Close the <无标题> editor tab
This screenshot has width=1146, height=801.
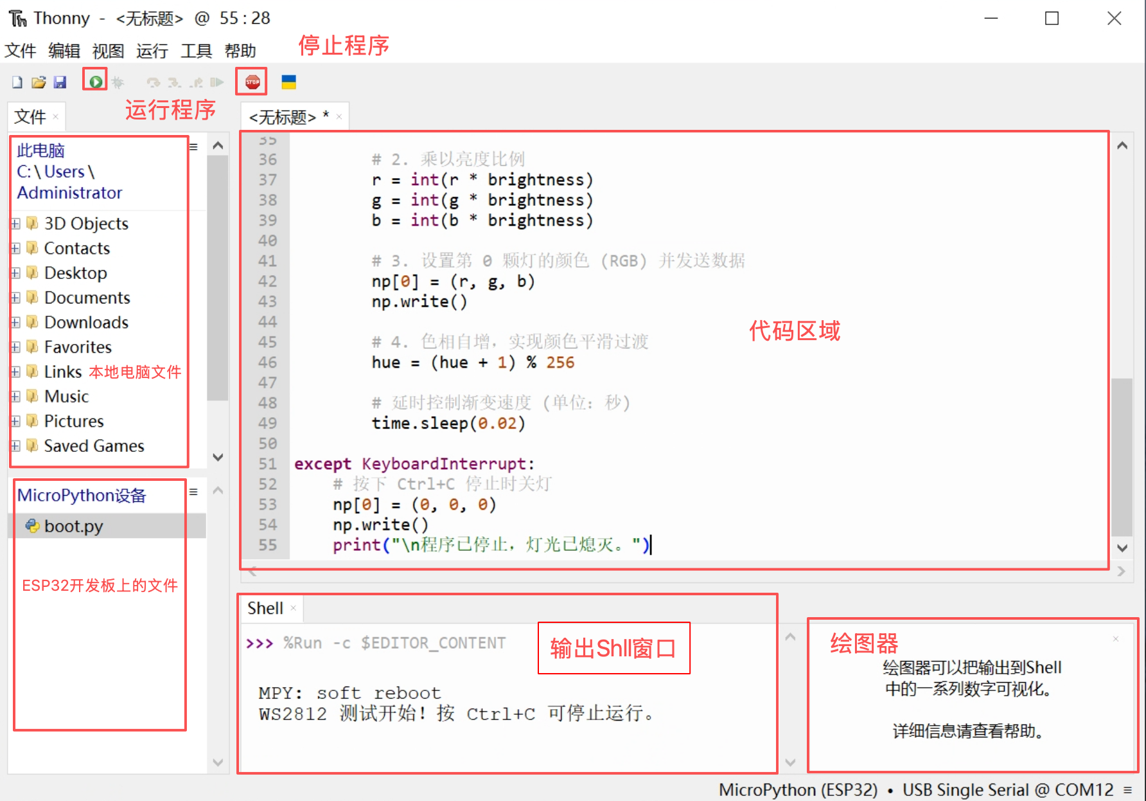tap(339, 117)
